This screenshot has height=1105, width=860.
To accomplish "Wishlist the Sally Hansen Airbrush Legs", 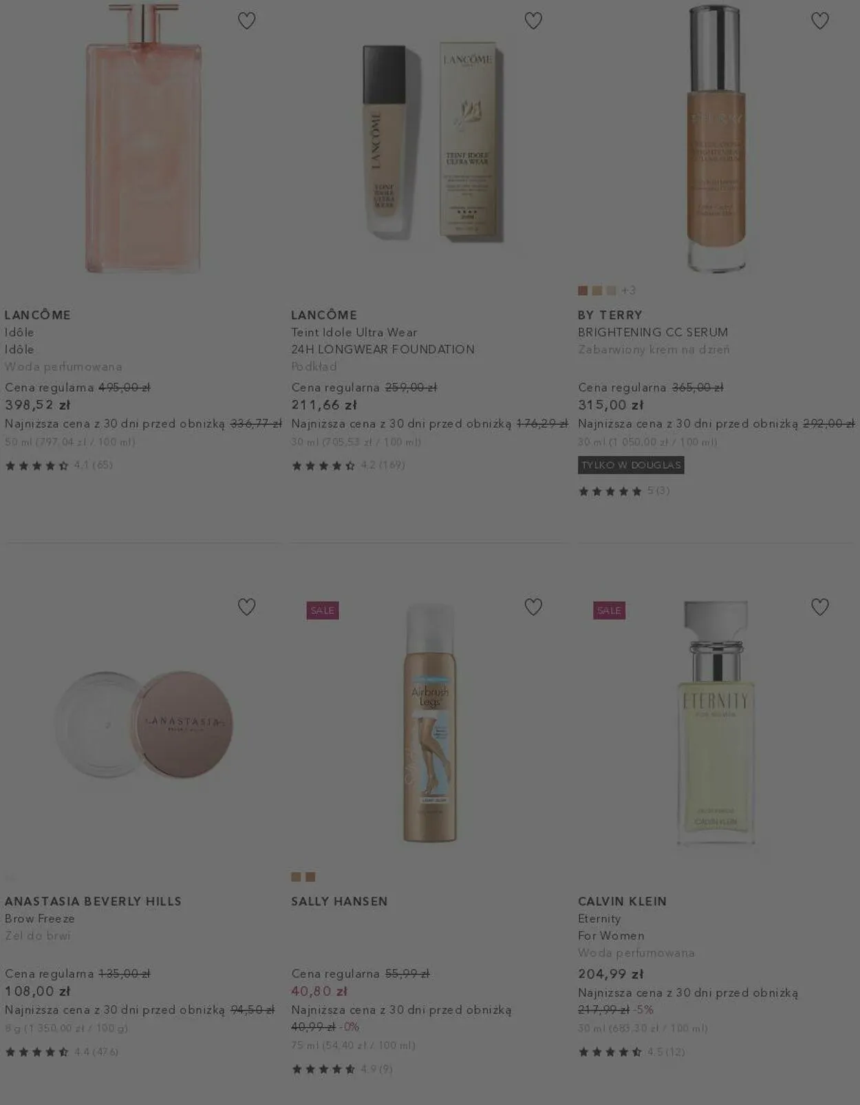I will 533,607.
